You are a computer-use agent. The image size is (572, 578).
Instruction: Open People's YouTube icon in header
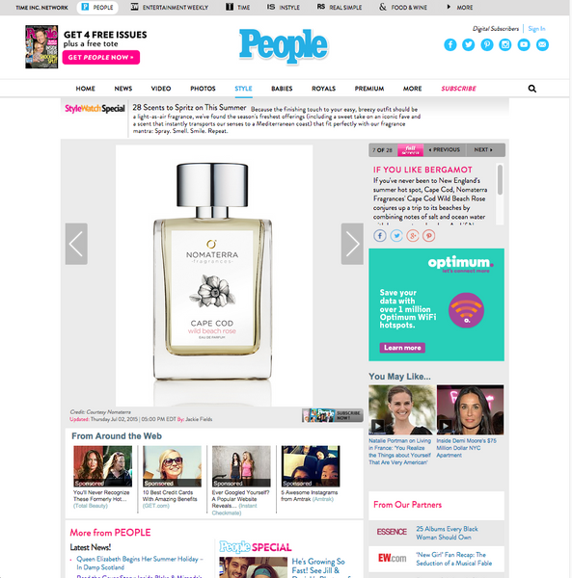click(x=524, y=45)
